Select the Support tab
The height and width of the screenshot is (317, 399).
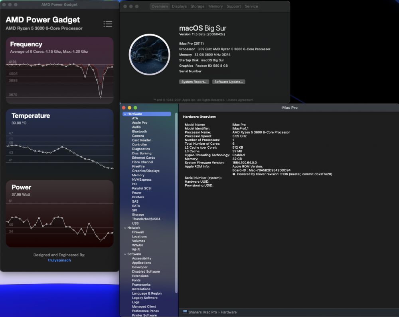[233, 6]
